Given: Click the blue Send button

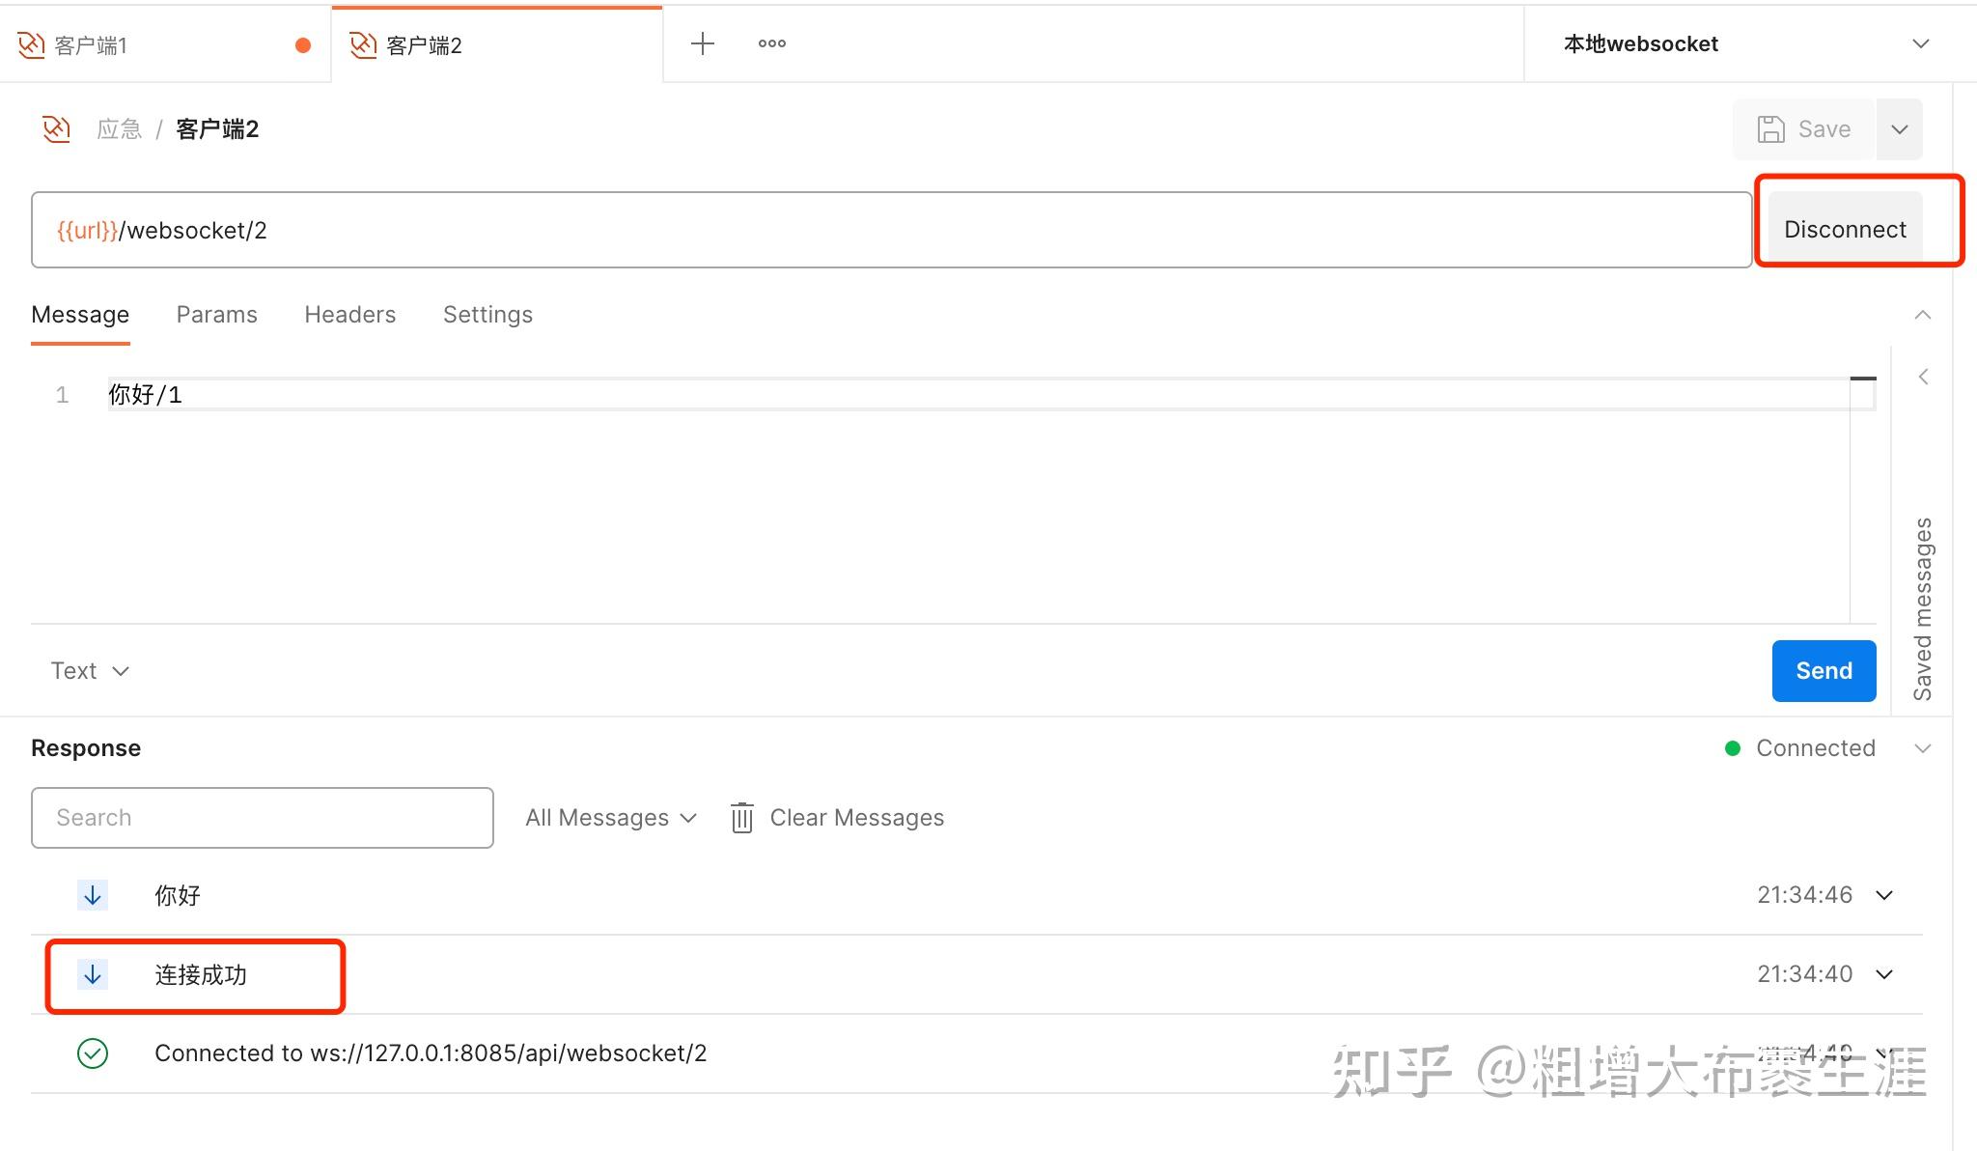Looking at the screenshot, I should click(x=1824, y=671).
